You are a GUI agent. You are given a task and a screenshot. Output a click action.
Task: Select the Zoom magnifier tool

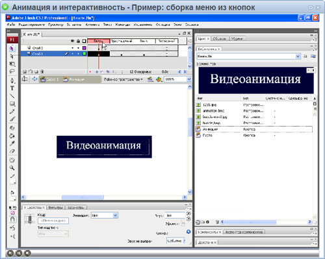pos(12,167)
